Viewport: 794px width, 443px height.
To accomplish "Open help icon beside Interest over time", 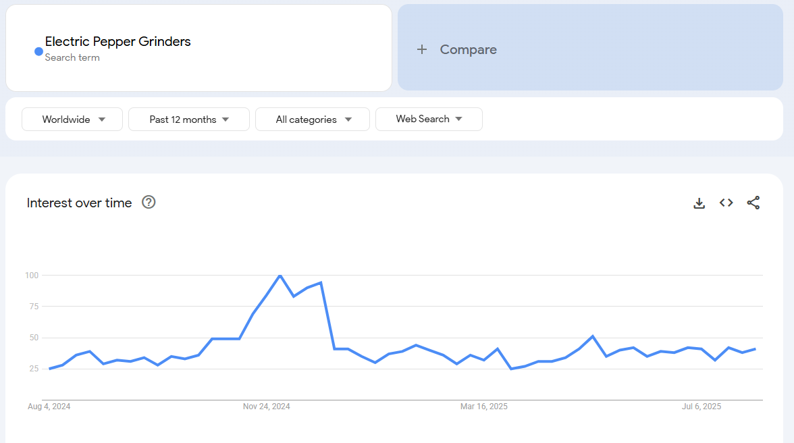I will click(x=149, y=202).
